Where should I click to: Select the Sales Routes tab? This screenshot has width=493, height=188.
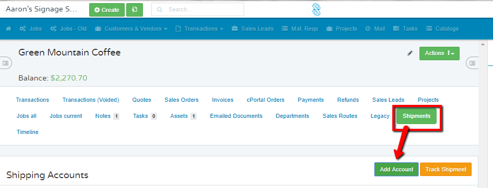[340, 116]
